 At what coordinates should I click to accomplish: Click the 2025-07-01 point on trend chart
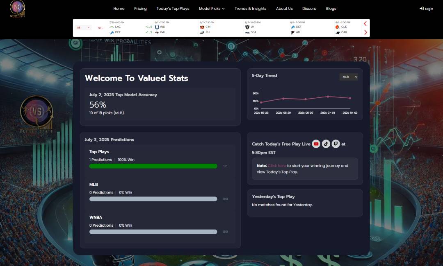pos(328,97)
